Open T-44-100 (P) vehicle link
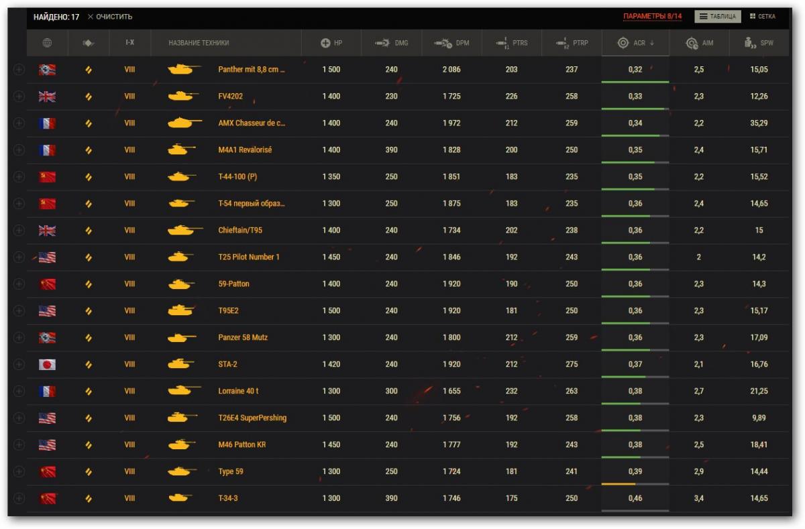805x529 pixels. coord(237,177)
